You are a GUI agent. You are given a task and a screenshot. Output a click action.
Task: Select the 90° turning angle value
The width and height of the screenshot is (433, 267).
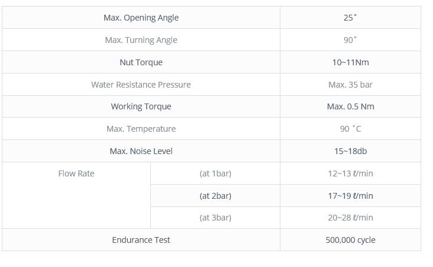[350, 40]
